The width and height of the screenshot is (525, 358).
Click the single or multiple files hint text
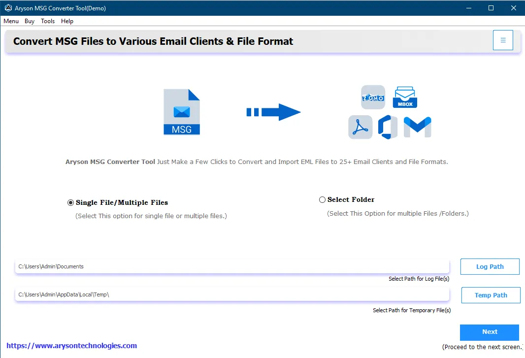click(x=151, y=216)
